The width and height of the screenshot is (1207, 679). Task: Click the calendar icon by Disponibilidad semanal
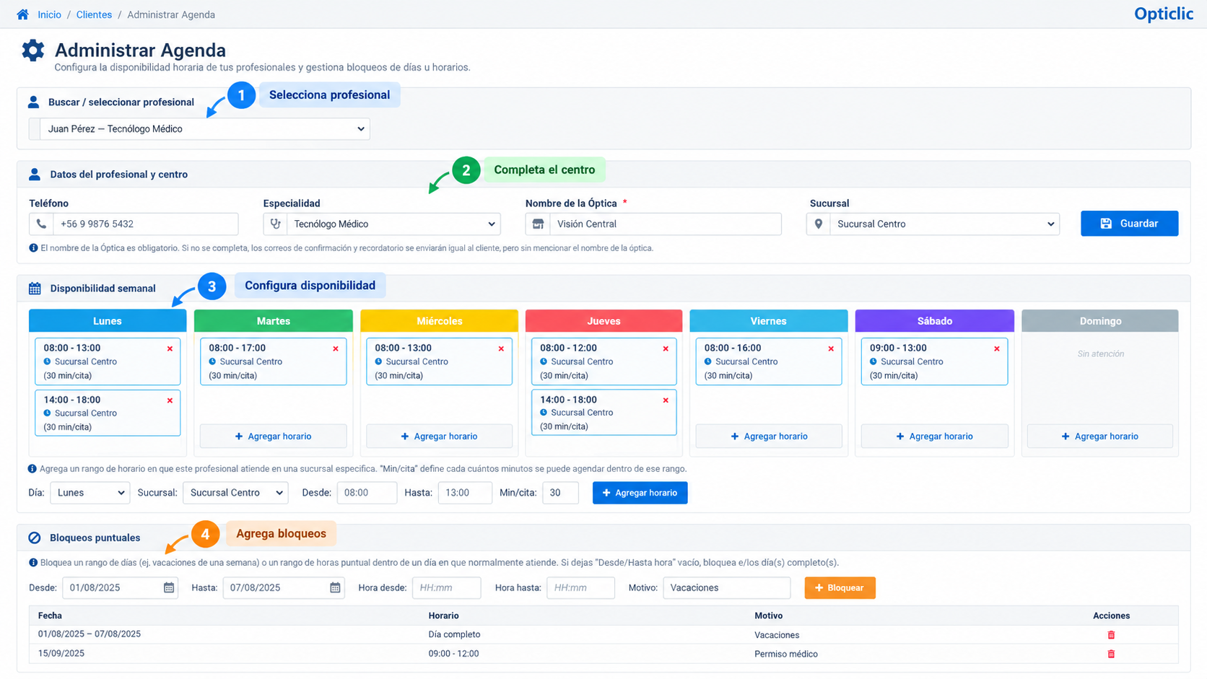[x=35, y=288]
